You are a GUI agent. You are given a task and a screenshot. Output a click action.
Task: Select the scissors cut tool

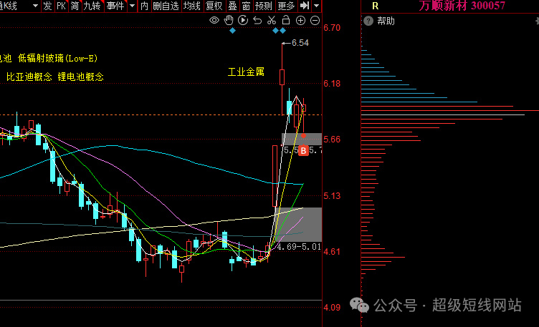[x=272, y=20]
